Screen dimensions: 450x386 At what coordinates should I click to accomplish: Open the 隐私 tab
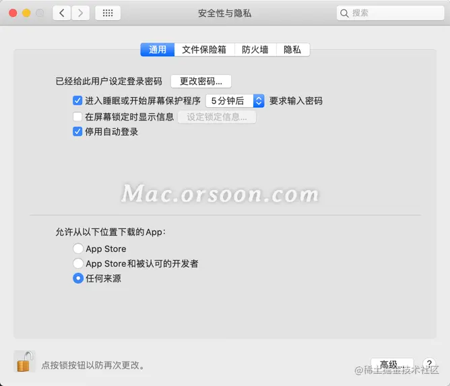[293, 50]
